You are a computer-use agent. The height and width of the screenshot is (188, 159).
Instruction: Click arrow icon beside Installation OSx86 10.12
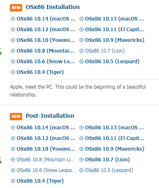[x=13, y=30]
